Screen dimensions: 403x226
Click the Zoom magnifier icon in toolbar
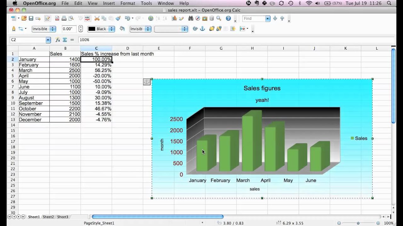point(219,19)
